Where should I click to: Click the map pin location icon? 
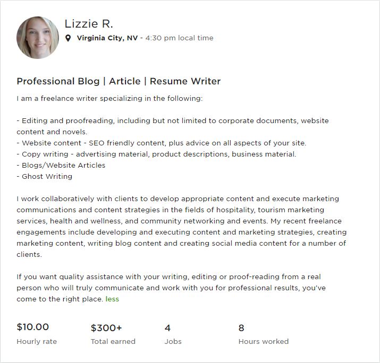(x=68, y=38)
